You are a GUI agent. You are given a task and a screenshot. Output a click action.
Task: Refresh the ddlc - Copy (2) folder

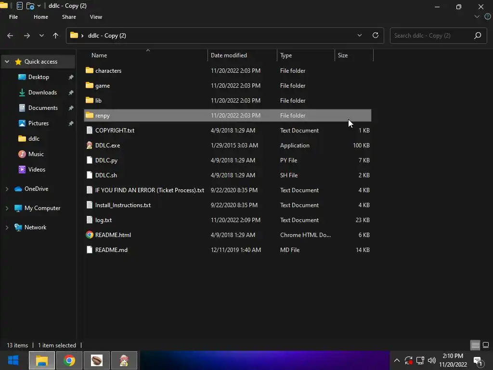376,35
